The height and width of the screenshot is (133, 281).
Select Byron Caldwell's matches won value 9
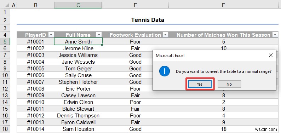tap(223, 122)
